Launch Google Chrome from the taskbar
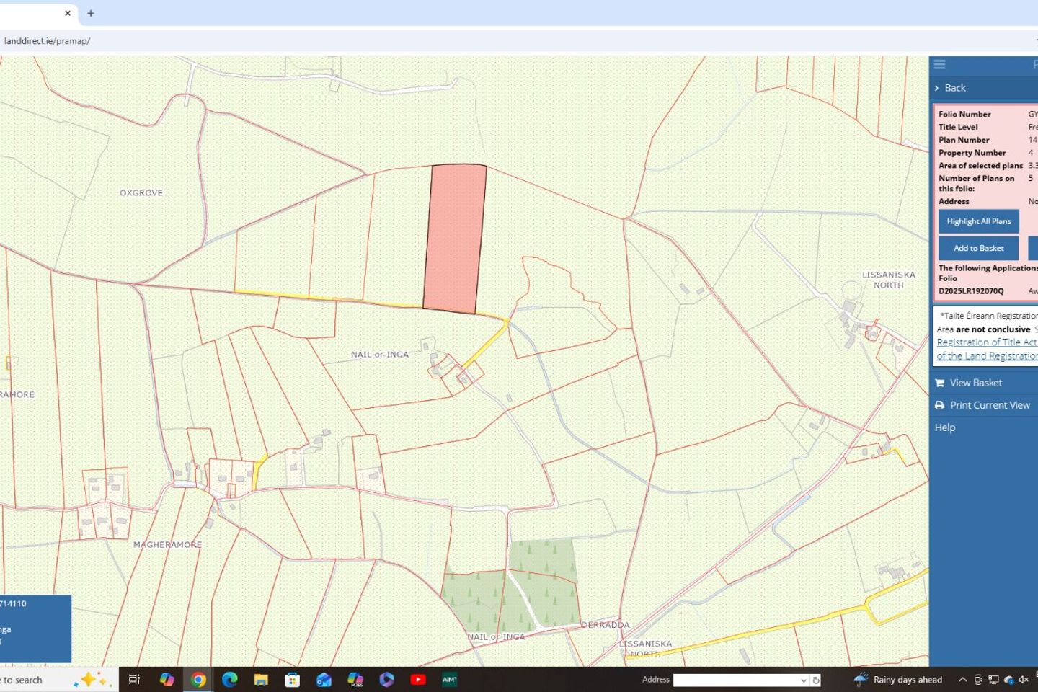This screenshot has width=1038, height=692. [x=198, y=679]
